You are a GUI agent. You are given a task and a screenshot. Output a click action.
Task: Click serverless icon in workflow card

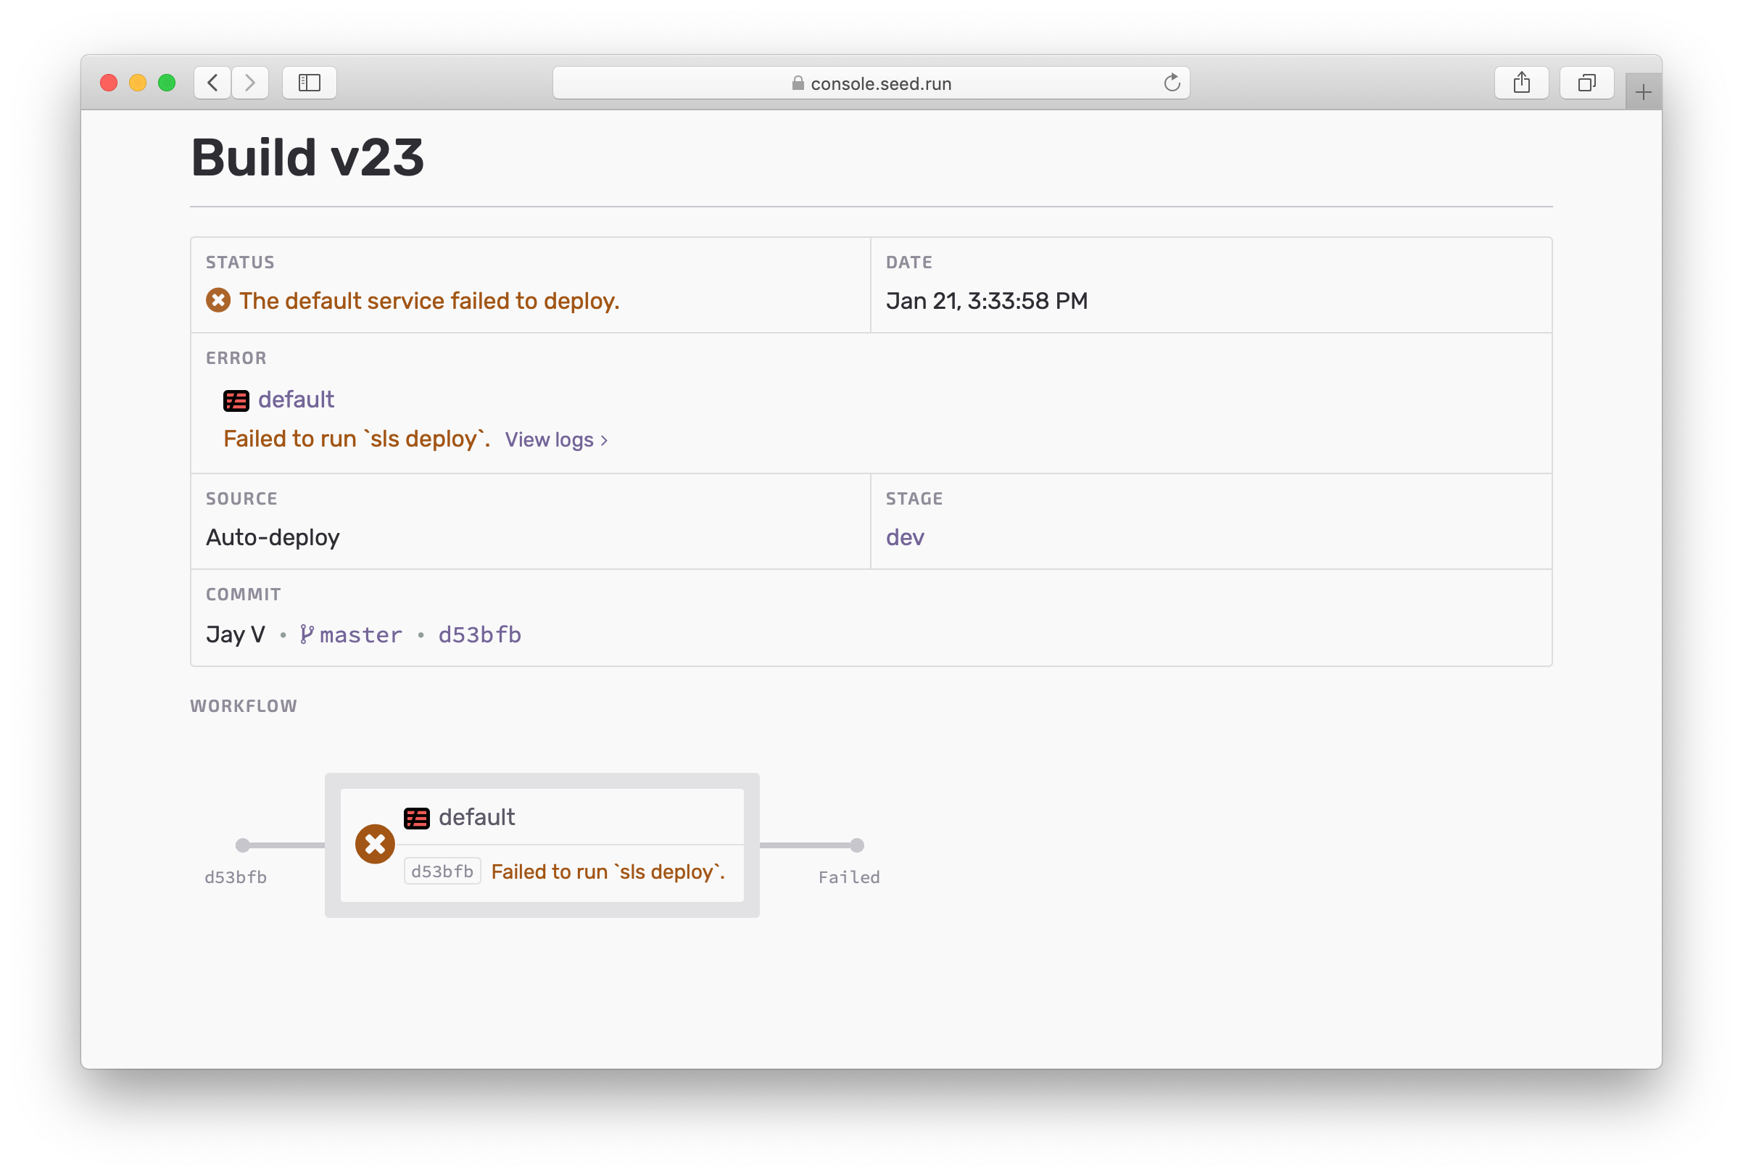pyautogui.click(x=417, y=818)
